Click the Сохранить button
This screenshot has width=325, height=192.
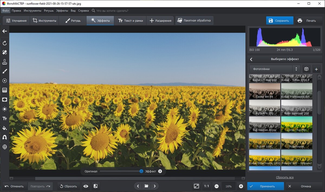tap(280, 21)
